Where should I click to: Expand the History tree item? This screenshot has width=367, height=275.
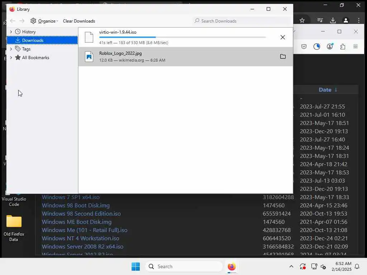[11, 32]
